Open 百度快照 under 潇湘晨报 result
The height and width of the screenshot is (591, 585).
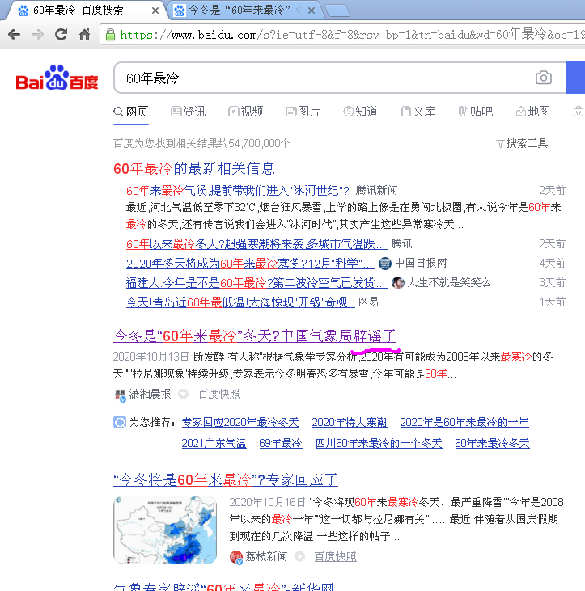coord(219,395)
